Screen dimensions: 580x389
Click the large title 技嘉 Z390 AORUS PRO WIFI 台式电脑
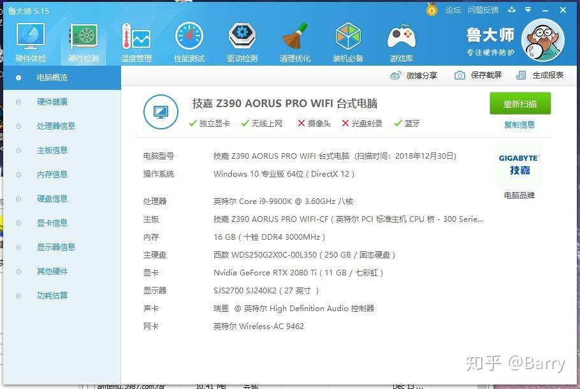285,103
